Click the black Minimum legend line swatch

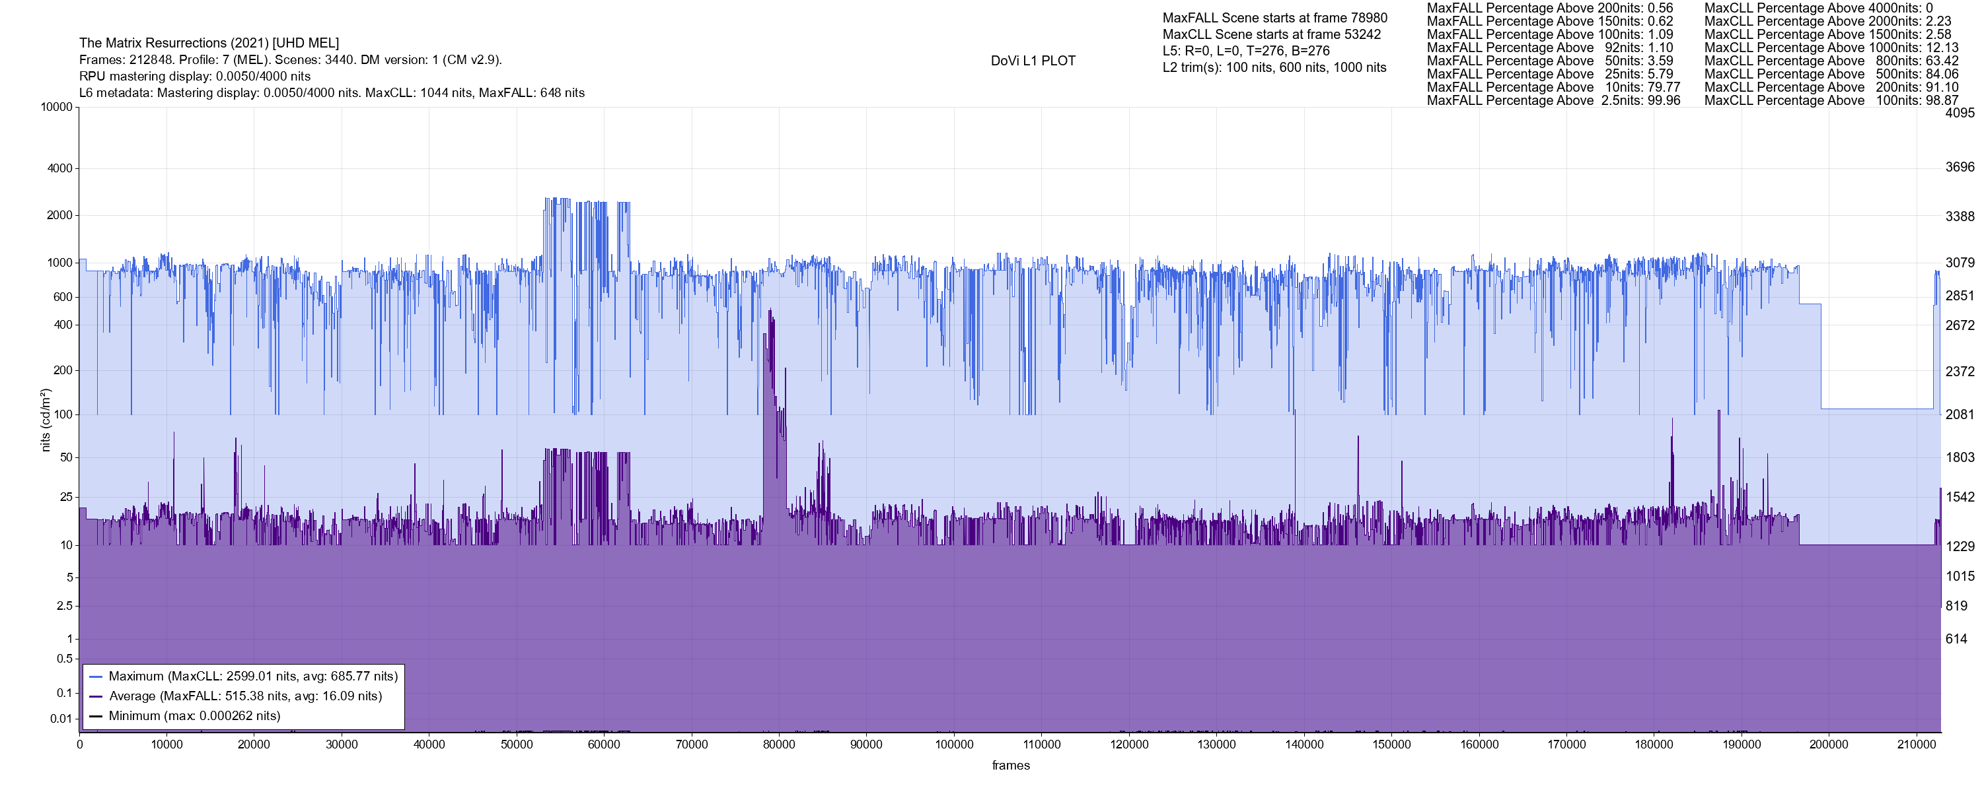point(95,716)
